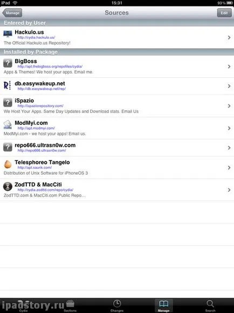Tap the Telesphoreo Tangelo fruit icon
234x313 pixels.
pos(8,164)
